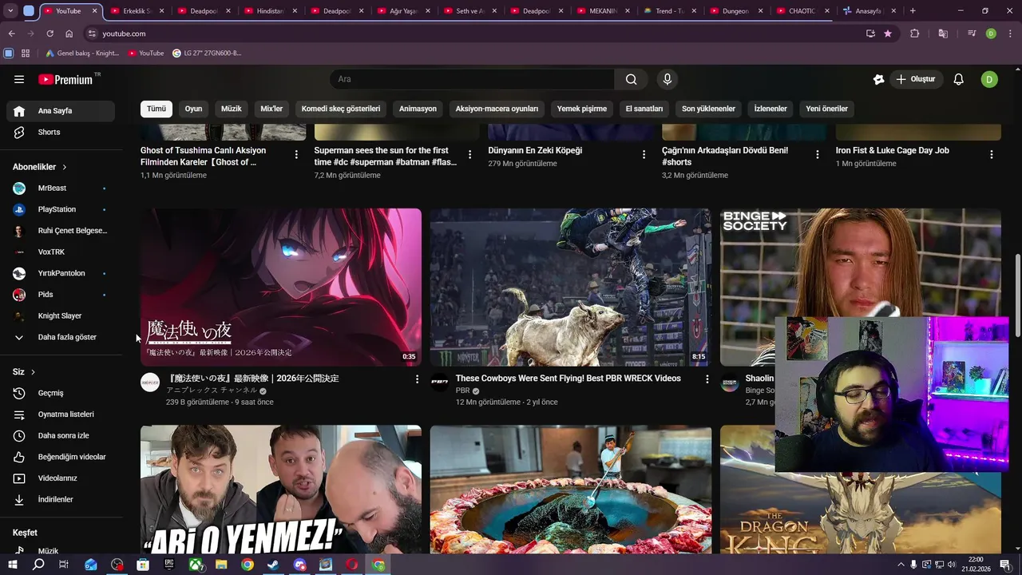Open the PlayStation channel subscription

(61, 209)
